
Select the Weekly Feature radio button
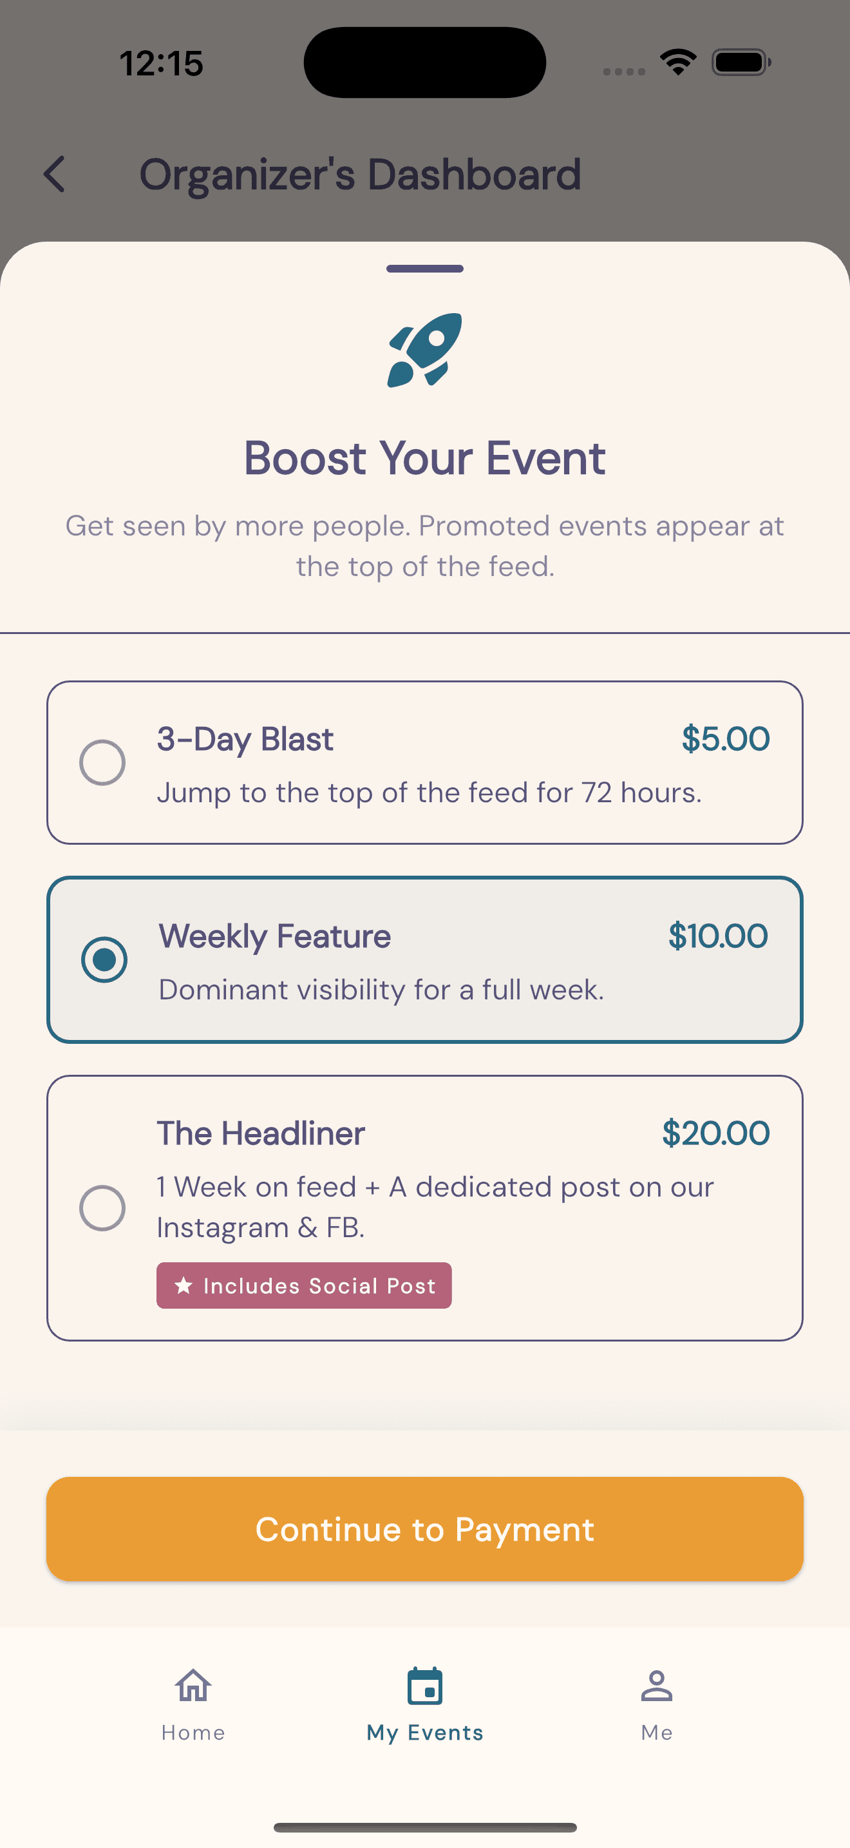point(104,959)
